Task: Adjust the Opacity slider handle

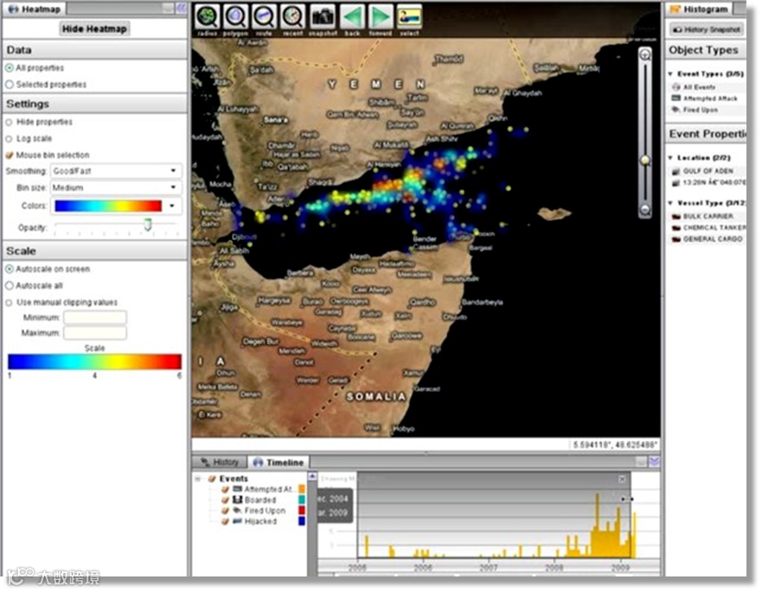Action: pyautogui.click(x=148, y=225)
